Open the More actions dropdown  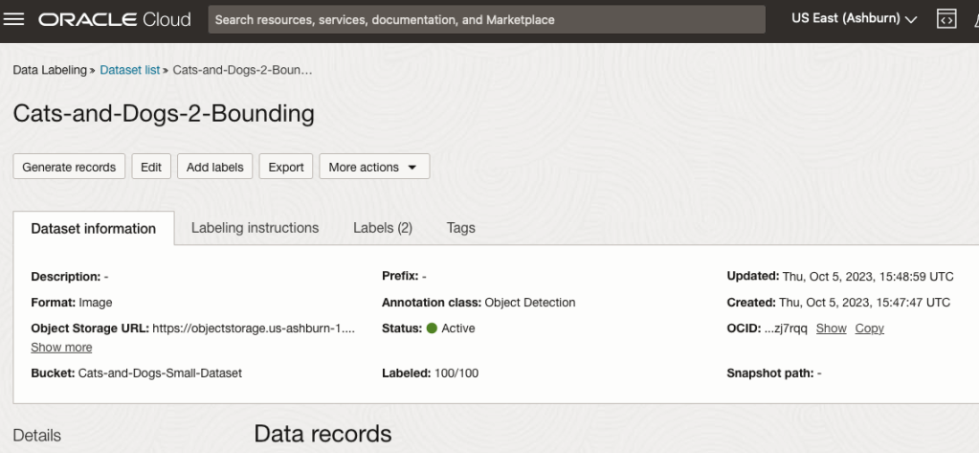[x=373, y=167]
